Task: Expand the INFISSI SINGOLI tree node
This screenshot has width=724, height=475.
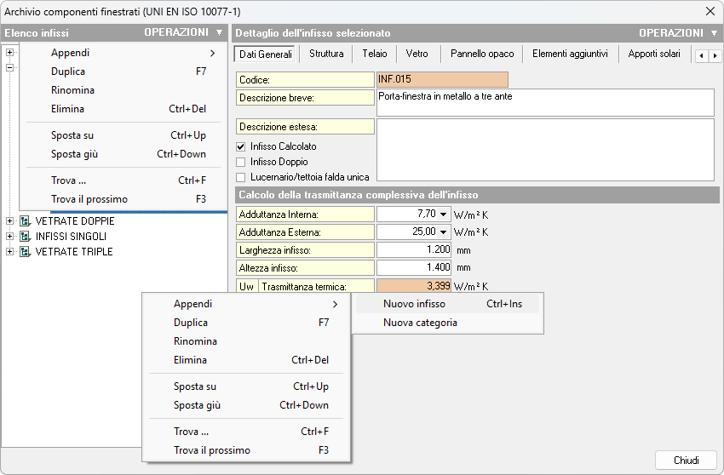Action: pos(9,237)
